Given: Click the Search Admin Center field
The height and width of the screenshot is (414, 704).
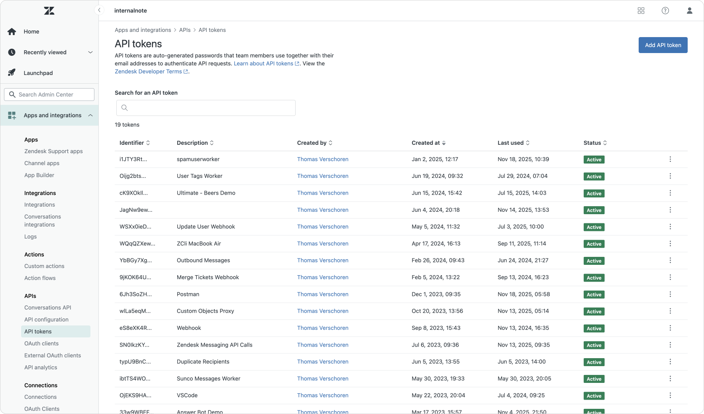Looking at the screenshot, I should [x=49, y=95].
